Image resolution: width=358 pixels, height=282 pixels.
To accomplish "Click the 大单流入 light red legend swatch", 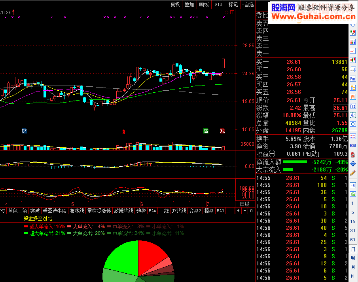I will point(69,227).
